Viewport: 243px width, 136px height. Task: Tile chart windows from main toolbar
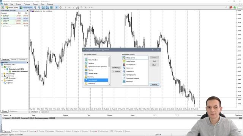pyautogui.click(x=51, y=8)
